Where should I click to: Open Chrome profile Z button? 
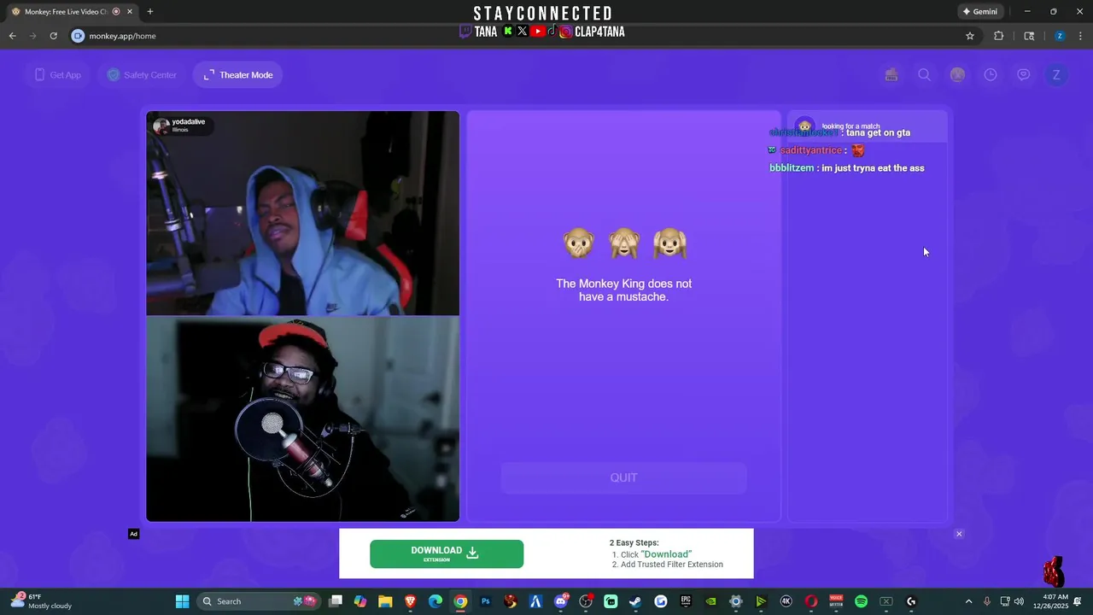1060,36
